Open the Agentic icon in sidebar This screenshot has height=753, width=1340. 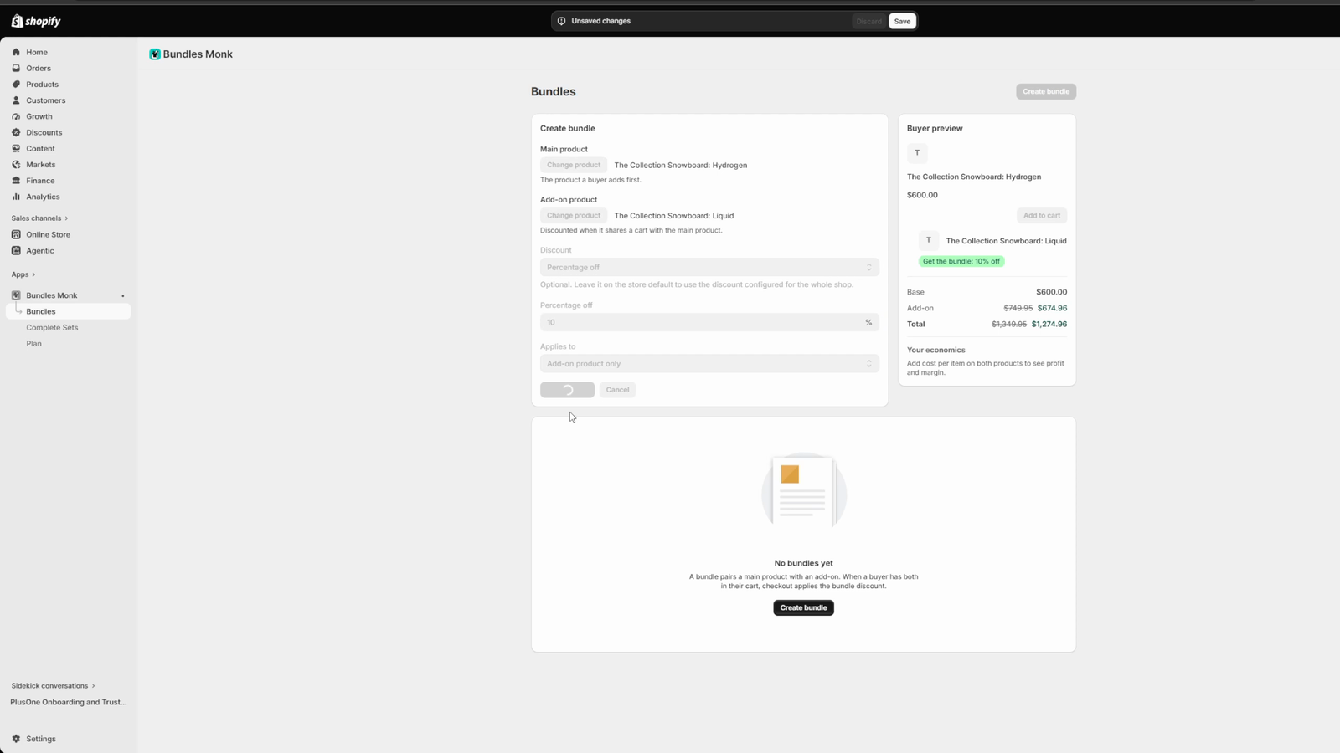click(x=16, y=250)
